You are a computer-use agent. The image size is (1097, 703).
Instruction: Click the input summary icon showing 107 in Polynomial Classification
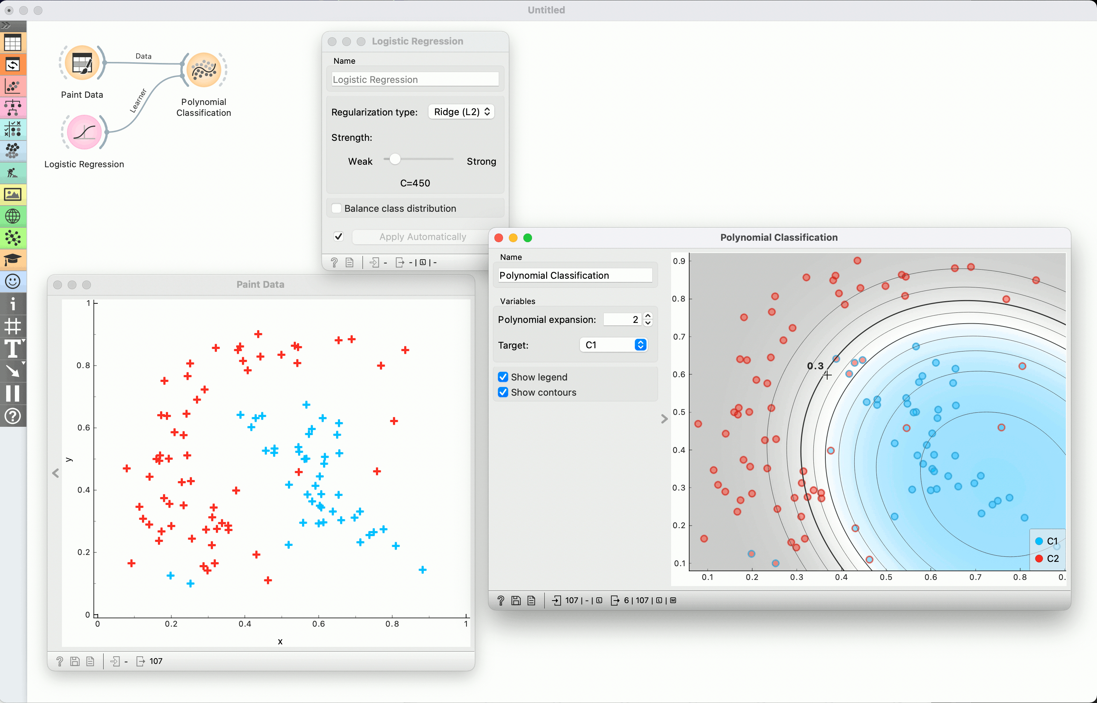pos(557,600)
